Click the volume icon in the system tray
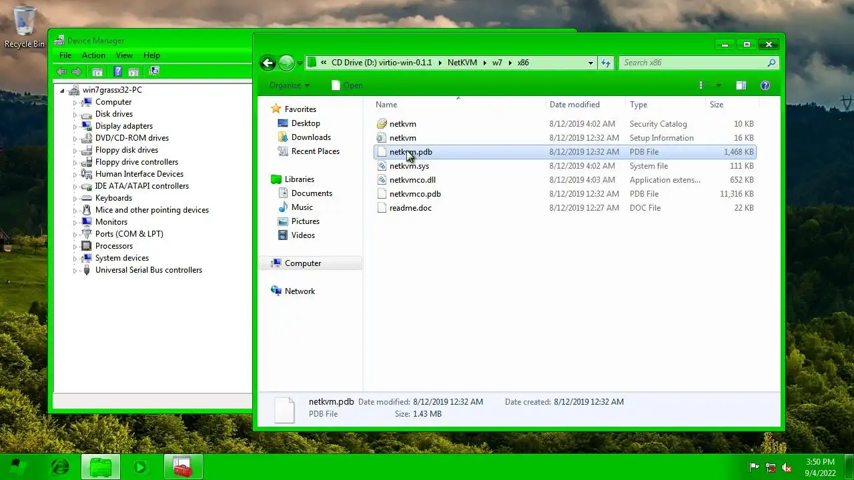Screen dimensions: 854x480 (x=787, y=467)
